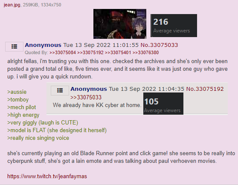This screenshot has width=238, height=185.
Task: Expand the stream screenshot thumbnail
Action: coord(120,24)
